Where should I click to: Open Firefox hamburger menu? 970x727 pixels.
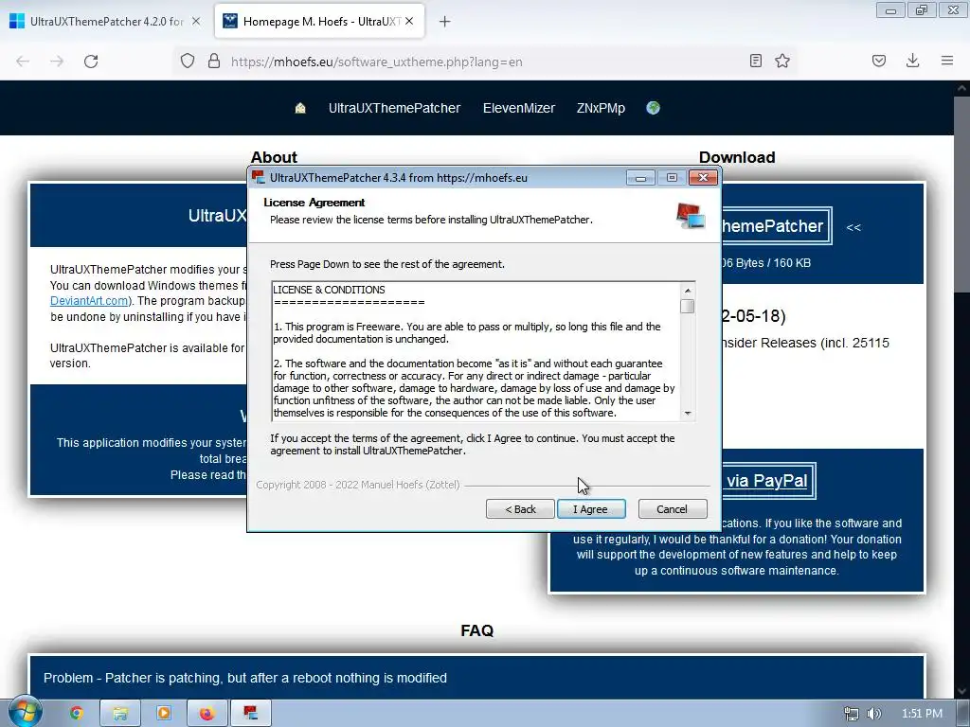click(947, 62)
